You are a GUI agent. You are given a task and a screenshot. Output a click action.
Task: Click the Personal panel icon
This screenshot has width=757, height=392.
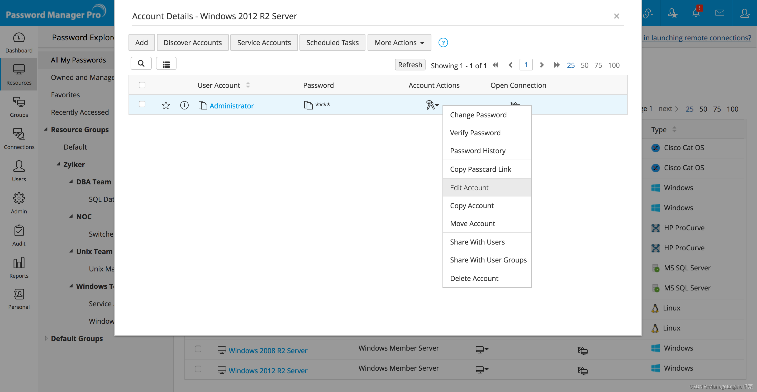18,298
